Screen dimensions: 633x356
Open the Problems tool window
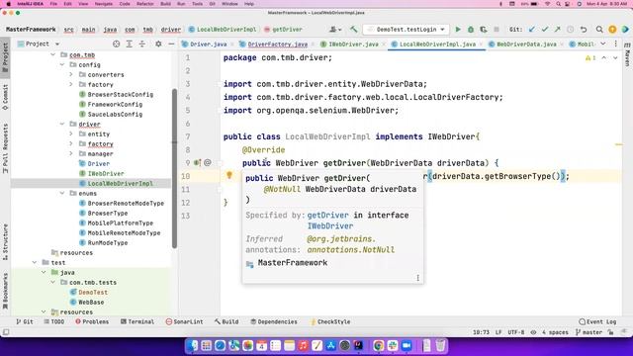coord(92,321)
